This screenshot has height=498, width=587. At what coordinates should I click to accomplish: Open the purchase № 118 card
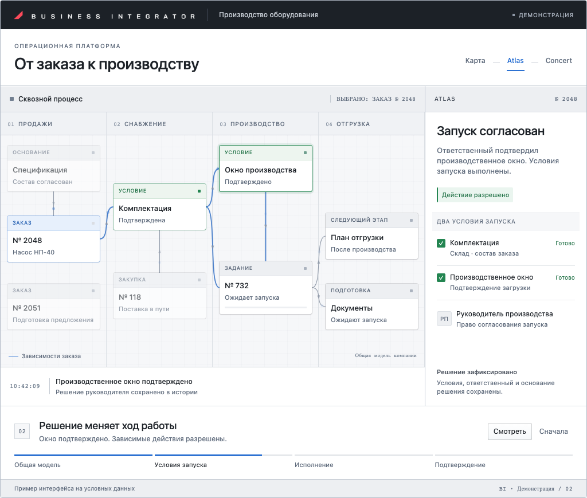pos(159,296)
